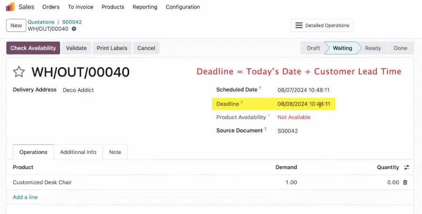Open the Orders menu
The width and height of the screenshot is (422, 214).
tap(51, 7)
